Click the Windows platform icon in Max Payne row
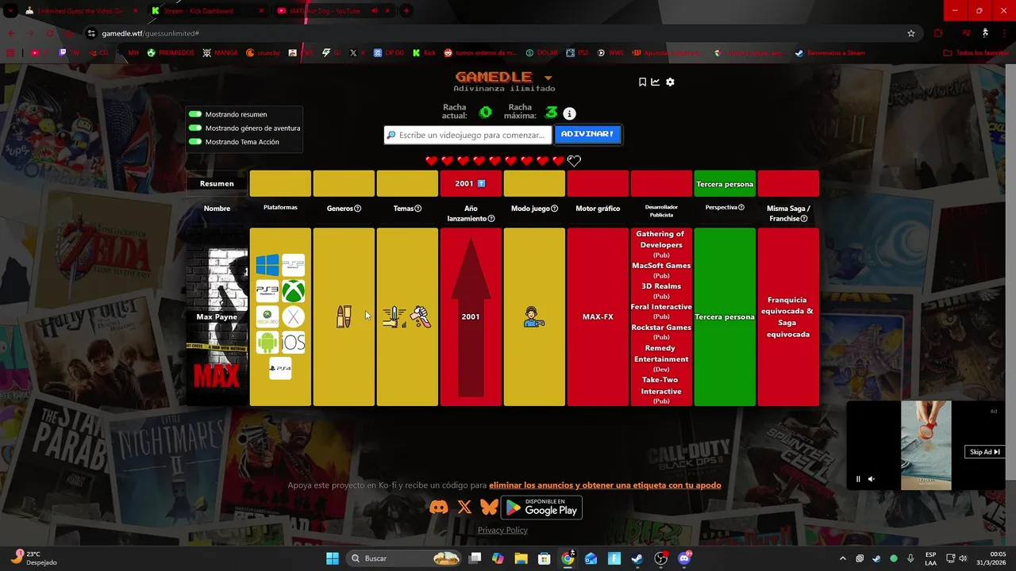This screenshot has height=571, width=1016. click(x=267, y=265)
